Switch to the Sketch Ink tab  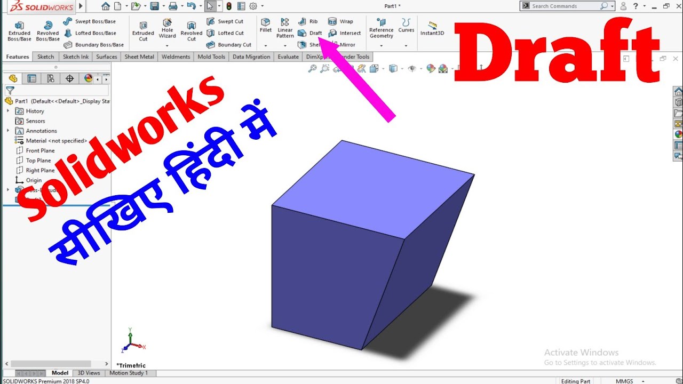76,57
